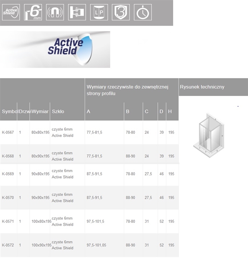Click the Szkło column header
The height and width of the screenshot is (263, 248).
click(58, 112)
